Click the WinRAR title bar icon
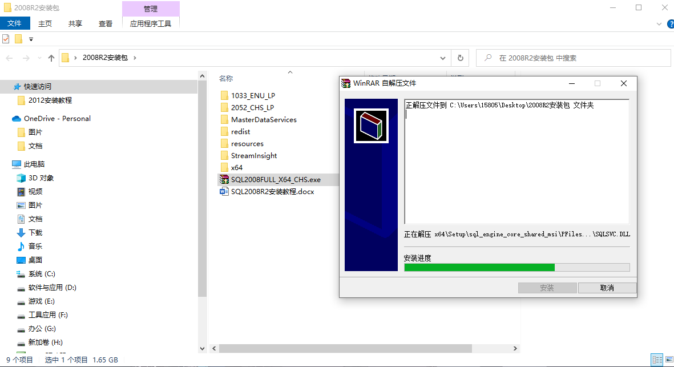674x367 pixels. (346, 83)
